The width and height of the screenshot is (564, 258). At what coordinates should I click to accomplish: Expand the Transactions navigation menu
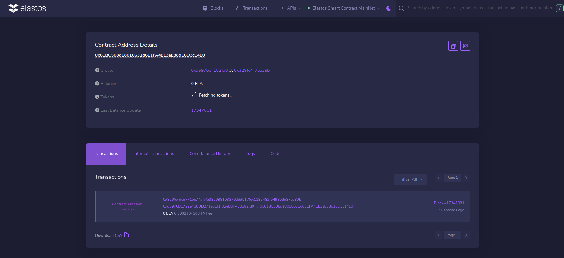click(253, 8)
